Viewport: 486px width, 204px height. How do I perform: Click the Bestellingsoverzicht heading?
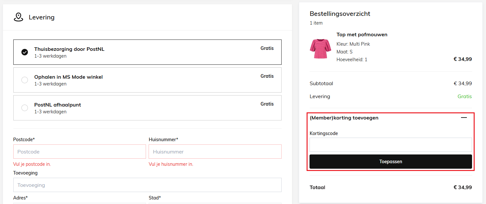click(340, 14)
